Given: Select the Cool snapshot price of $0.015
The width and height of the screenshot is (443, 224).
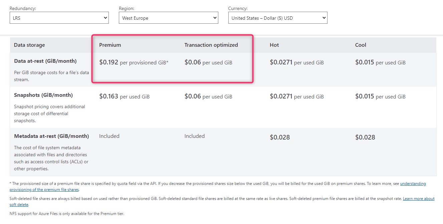Looking at the screenshot, I should click(364, 96).
